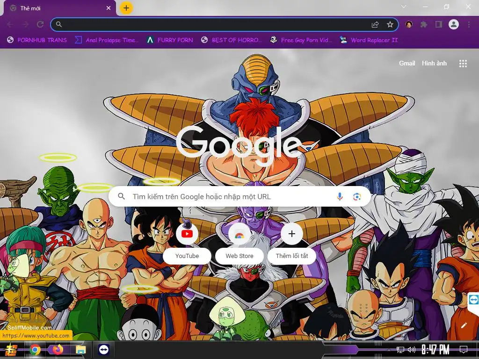Open the "Word Replacer II" bookmark
The width and height of the screenshot is (479, 359).
(369, 40)
